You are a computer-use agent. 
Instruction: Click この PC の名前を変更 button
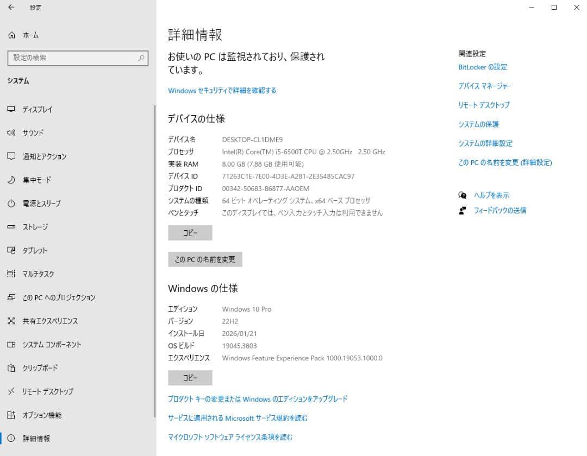coord(205,259)
